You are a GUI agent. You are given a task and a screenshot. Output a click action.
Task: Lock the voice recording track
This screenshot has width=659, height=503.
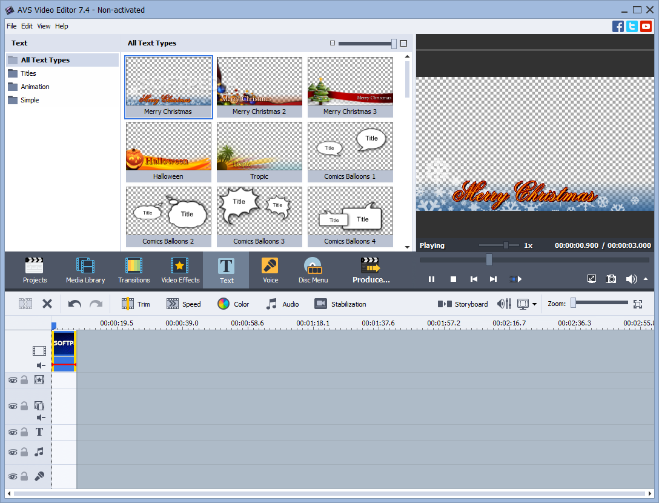[24, 476]
